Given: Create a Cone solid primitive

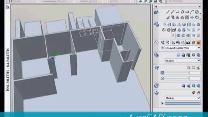Looking at the screenshot, I should click(179, 25).
